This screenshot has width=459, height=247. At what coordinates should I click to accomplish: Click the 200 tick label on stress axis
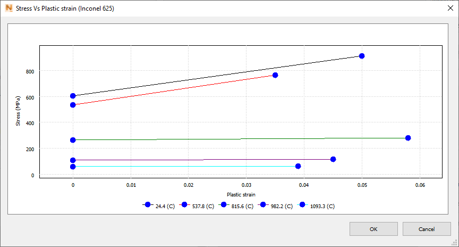[30, 149]
